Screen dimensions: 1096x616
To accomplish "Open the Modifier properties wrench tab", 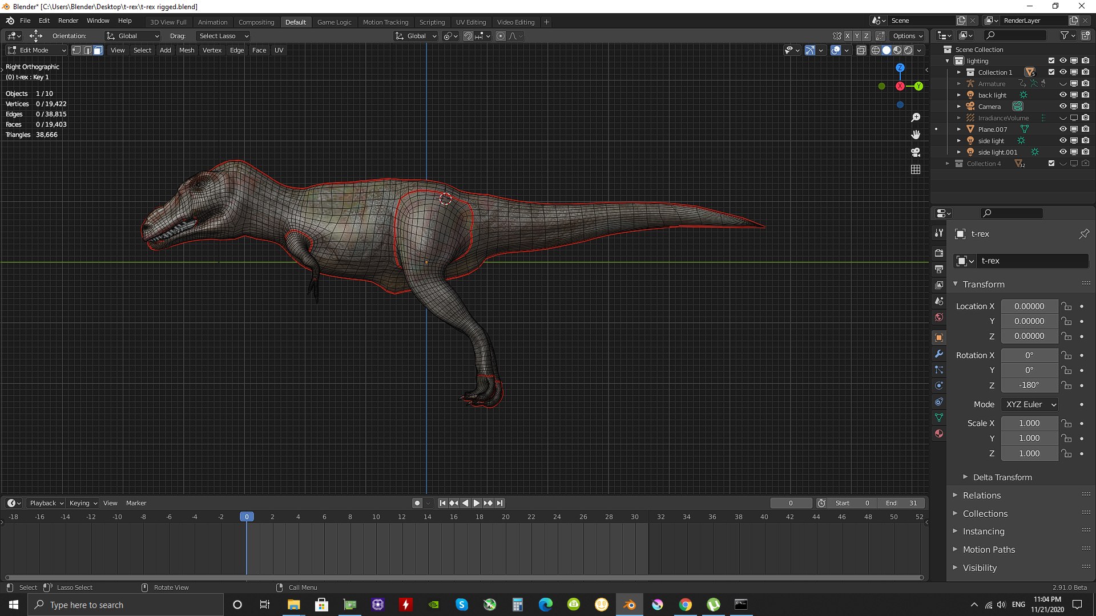I will (939, 354).
